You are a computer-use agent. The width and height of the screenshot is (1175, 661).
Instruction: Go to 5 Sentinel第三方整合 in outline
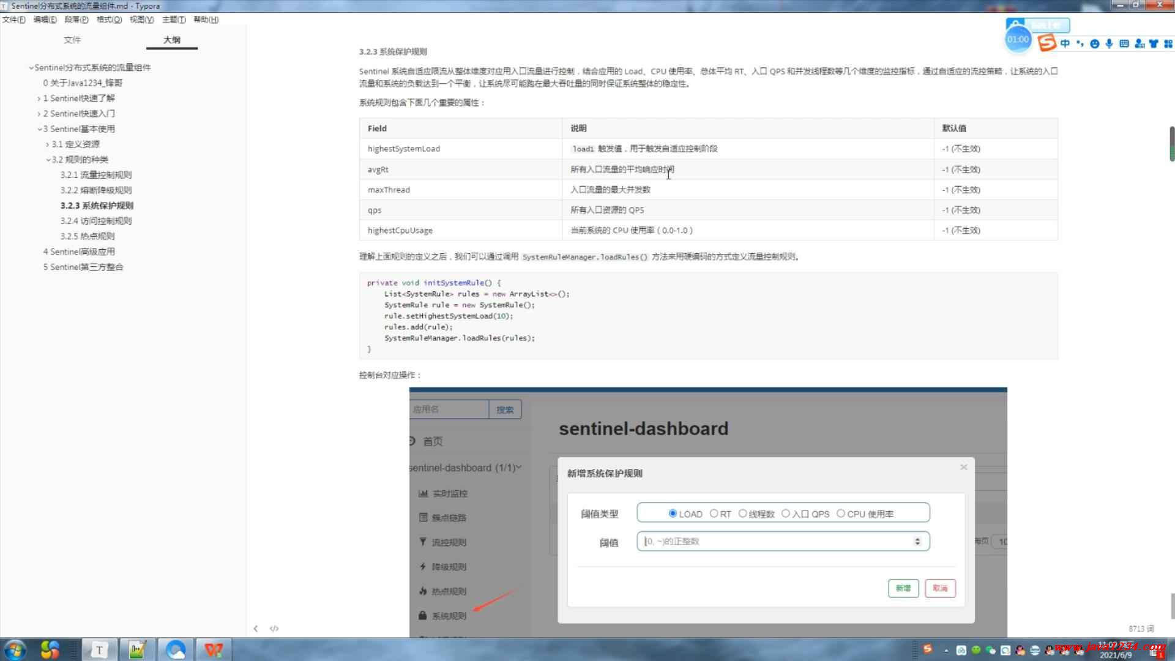click(83, 267)
